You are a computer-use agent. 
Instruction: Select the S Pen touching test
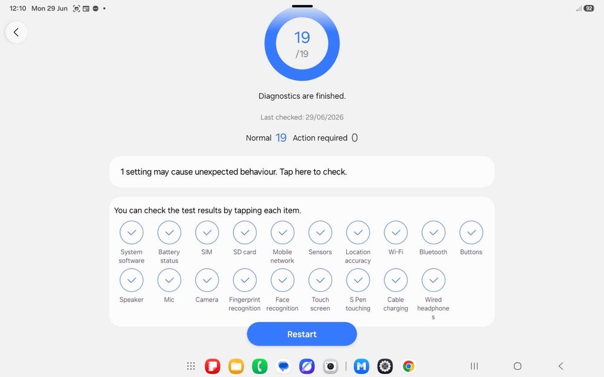pyautogui.click(x=358, y=280)
